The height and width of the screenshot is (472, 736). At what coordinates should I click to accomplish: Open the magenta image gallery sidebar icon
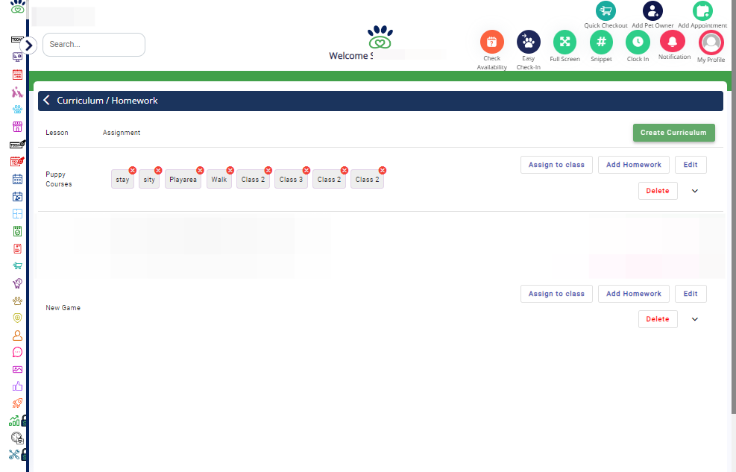pos(17,369)
